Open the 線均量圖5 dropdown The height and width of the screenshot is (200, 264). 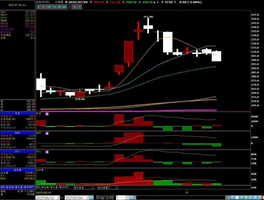click(117, 187)
